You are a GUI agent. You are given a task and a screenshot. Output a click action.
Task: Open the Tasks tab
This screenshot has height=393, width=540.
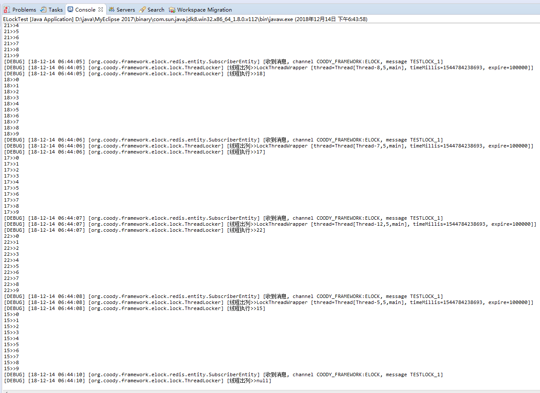[52, 9]
